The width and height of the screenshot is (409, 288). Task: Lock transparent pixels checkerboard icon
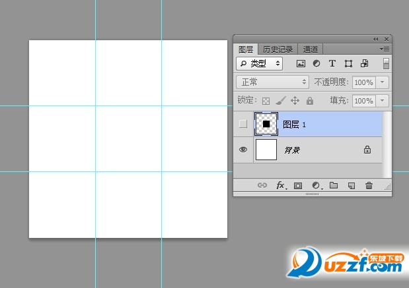(x=266, y=101)
